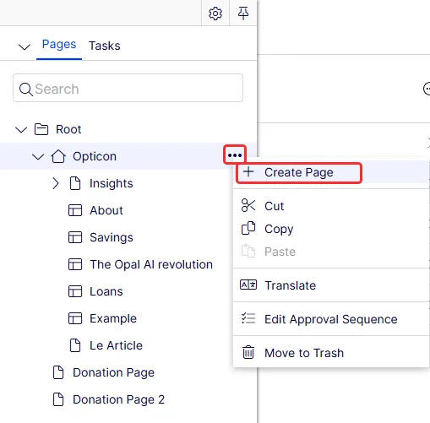Open The Opal AI revolution page
Screen dimensions: 430x423
pyautogui.click(x=151, y=264)
